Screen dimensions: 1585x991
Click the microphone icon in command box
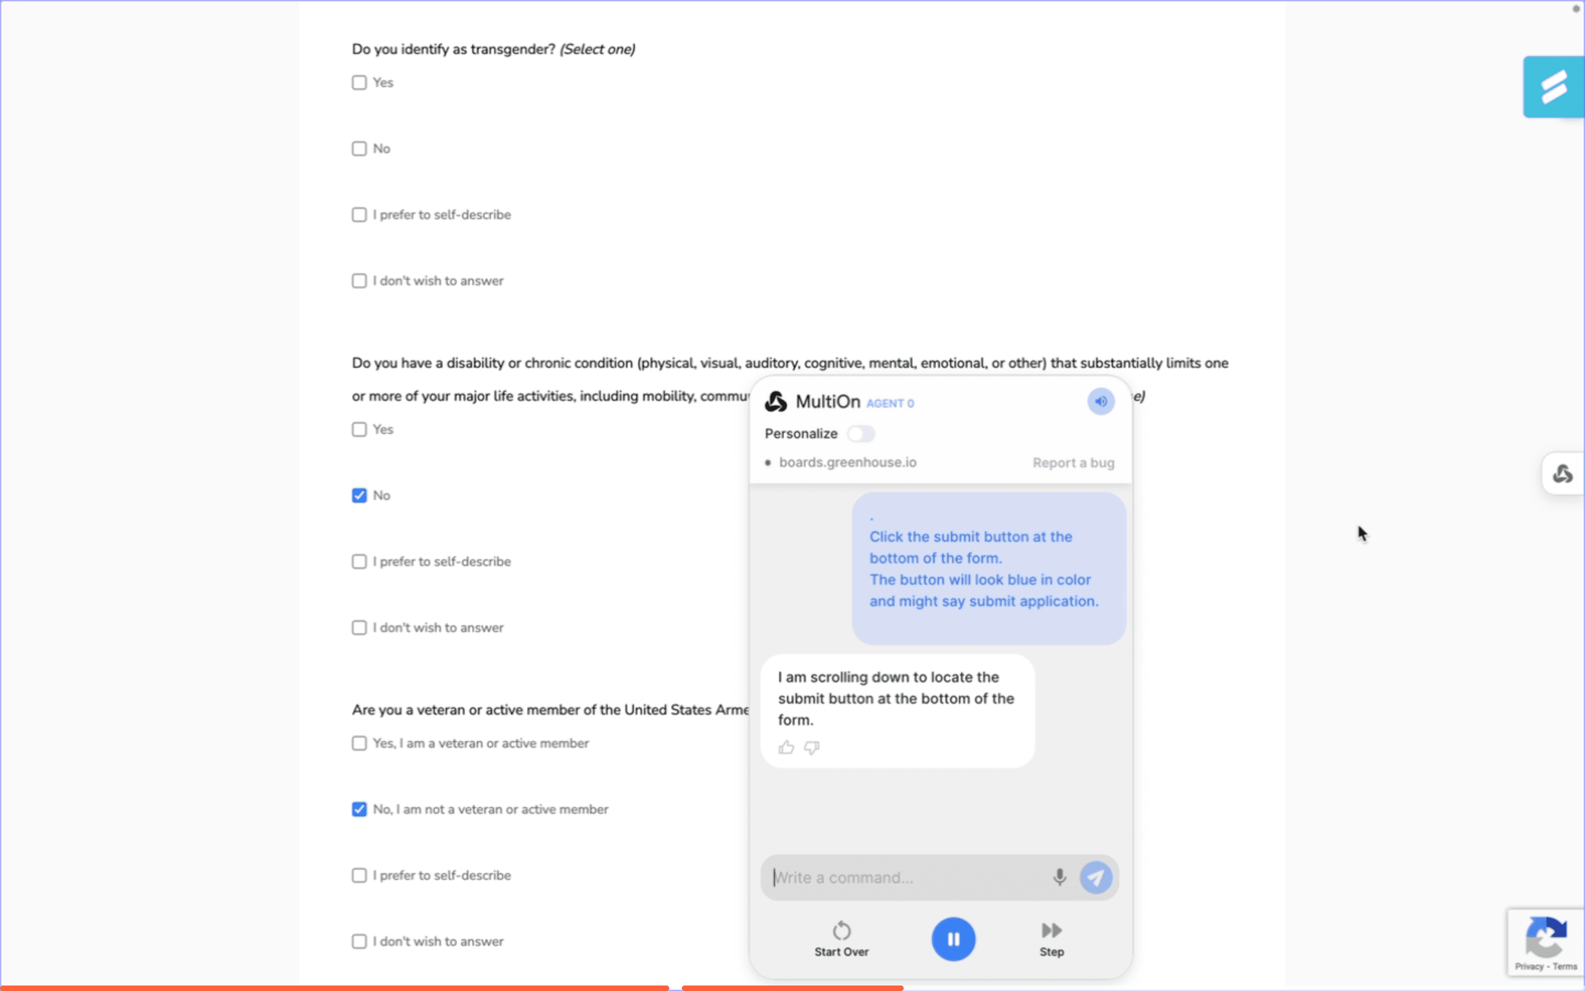[x=1059, y=877]
